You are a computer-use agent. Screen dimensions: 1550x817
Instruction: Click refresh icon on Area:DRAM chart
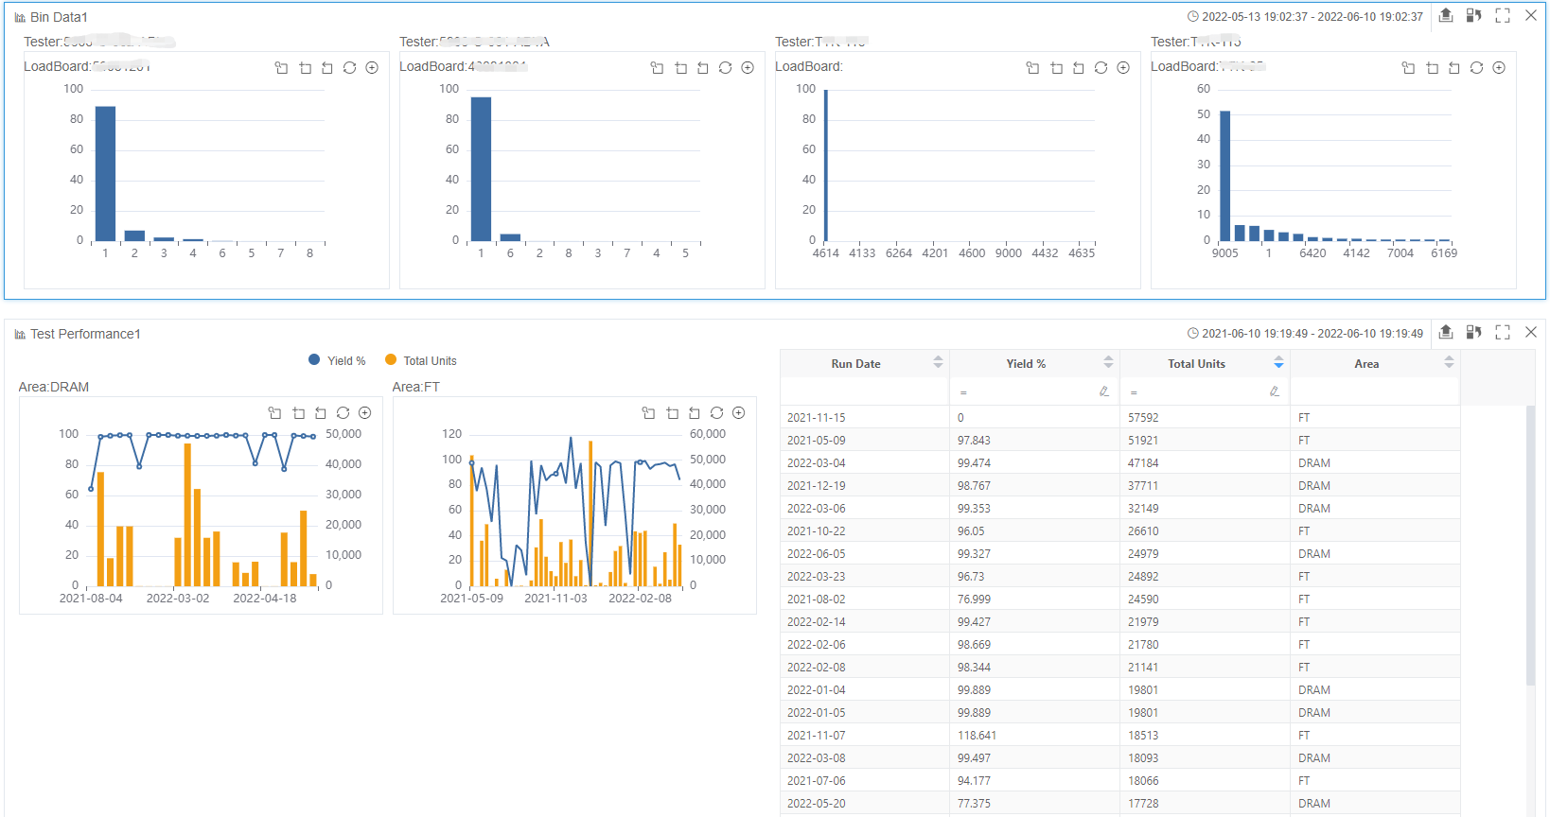343,413
